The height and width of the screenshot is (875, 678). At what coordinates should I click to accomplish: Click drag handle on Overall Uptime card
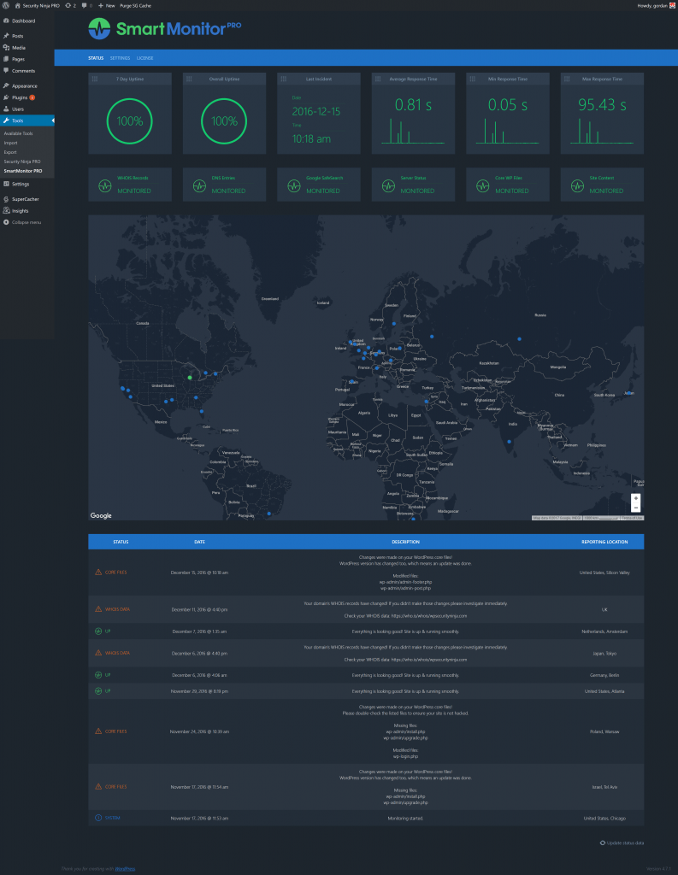189,79
